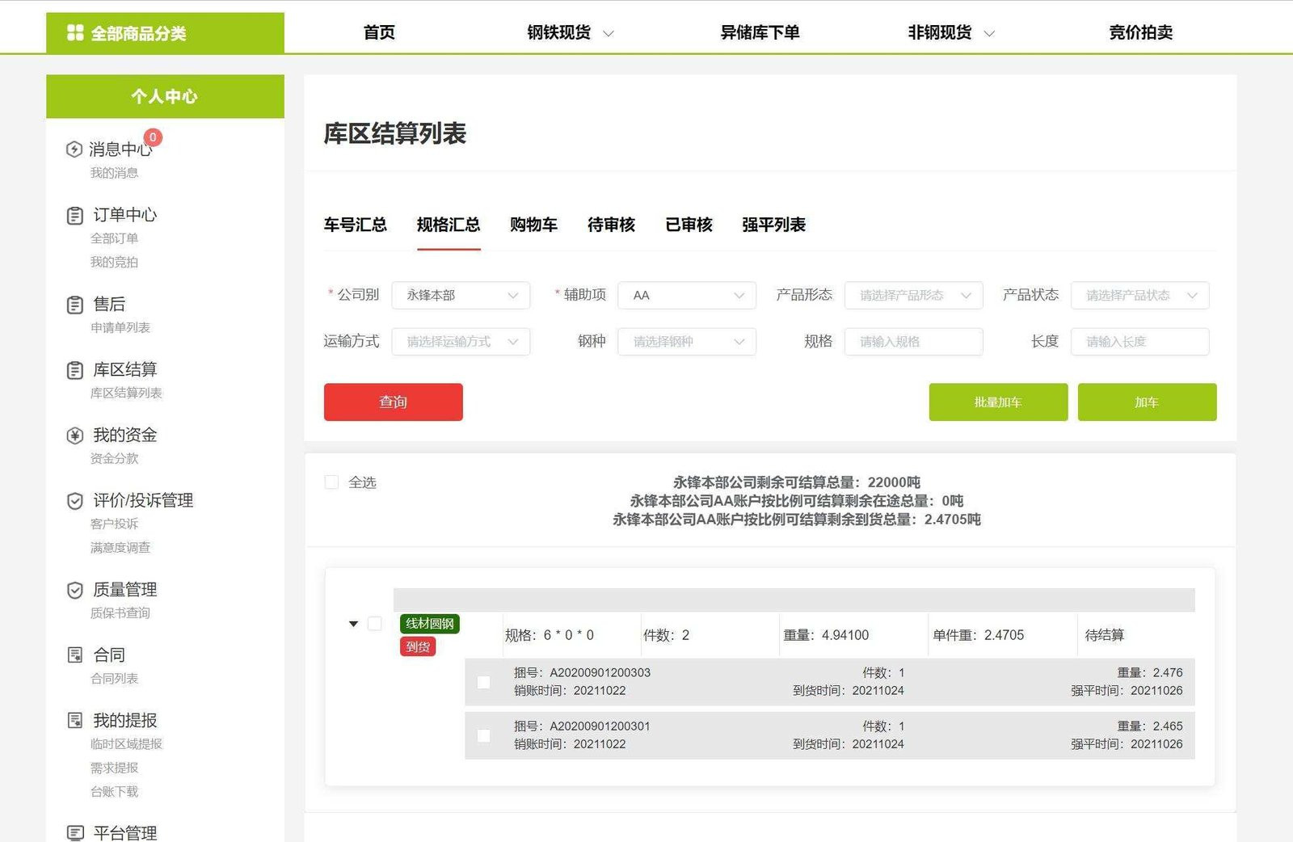Open the 临时区域提报 link
This screenshot has width=1293, height=842.
tap(126, 743)
